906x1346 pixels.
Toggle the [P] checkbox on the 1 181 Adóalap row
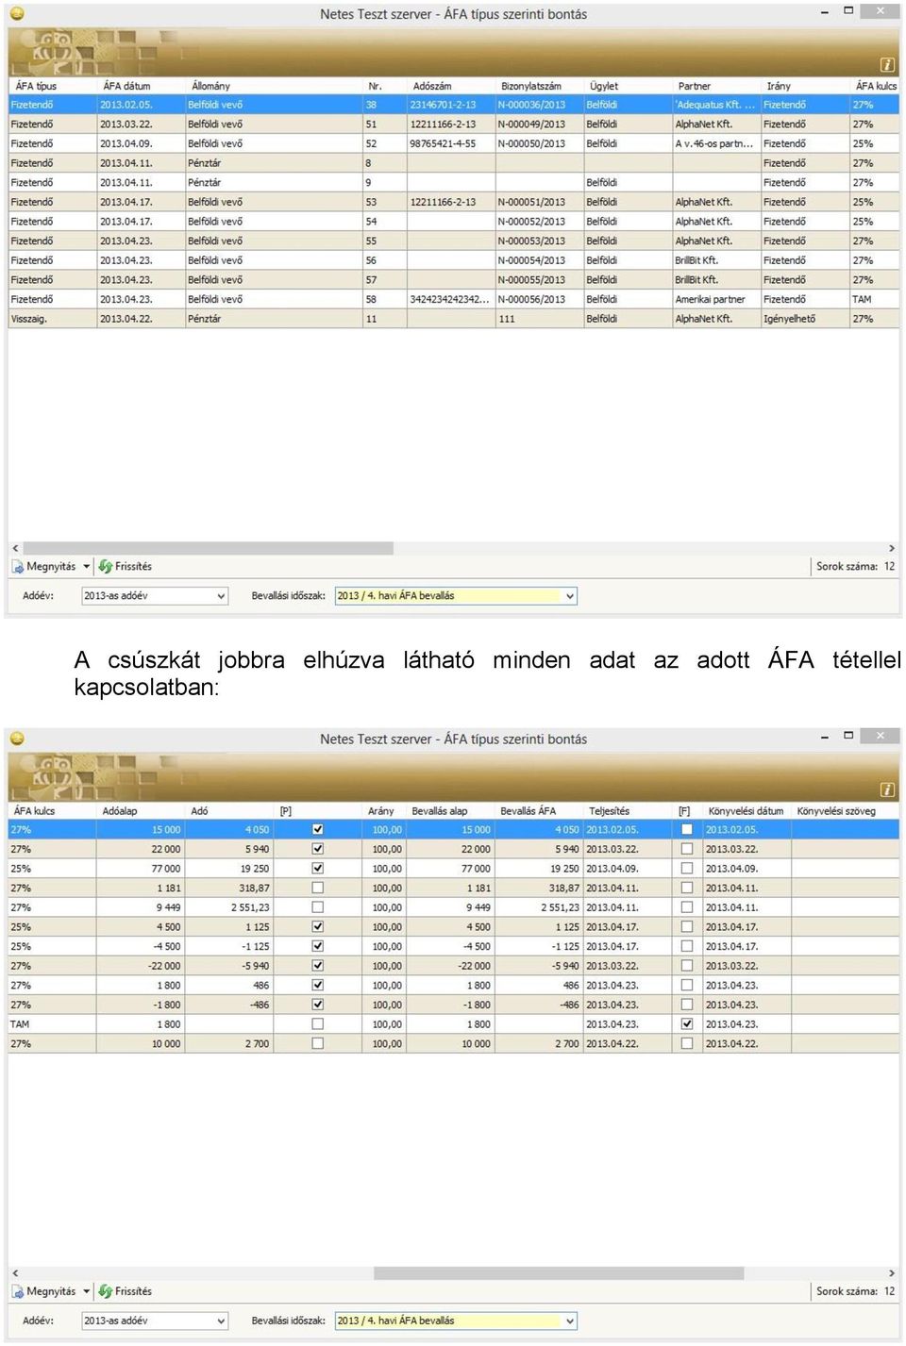pyautogui.click(x=317, y=888)
